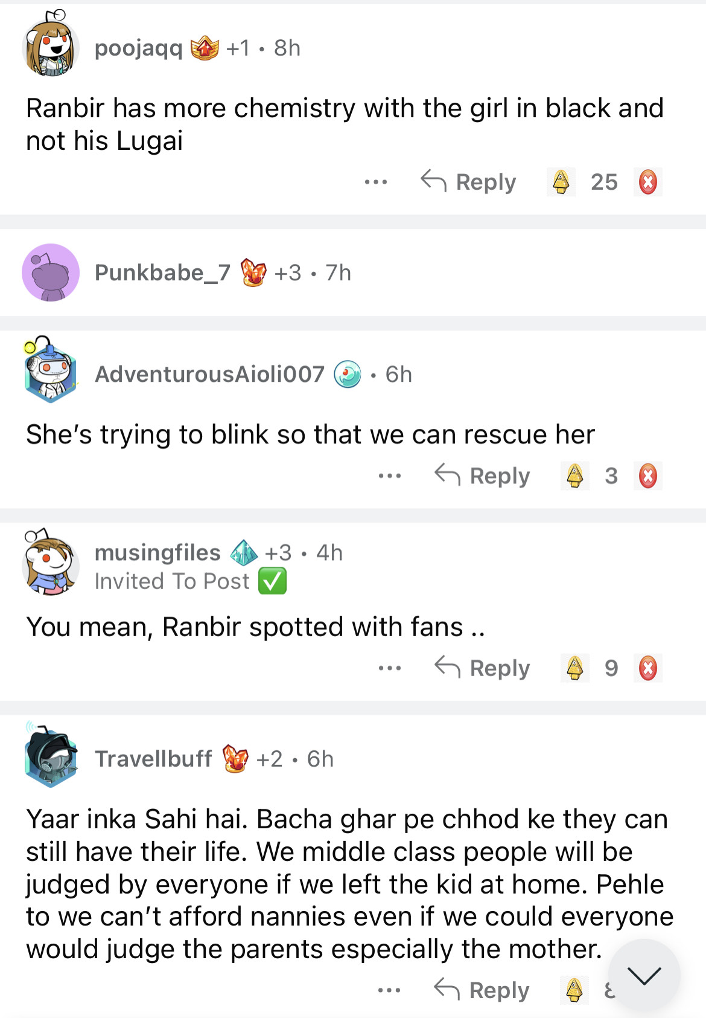Open AdventurousAioli007's user profile link
This screenshot has width=706, height=1018.
[x=209, y=375]
